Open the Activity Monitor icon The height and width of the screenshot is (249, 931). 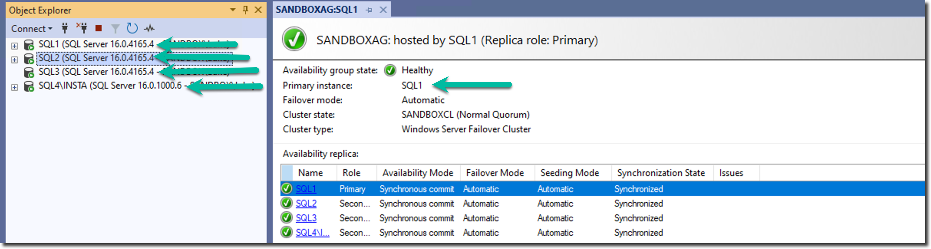(x=149, y=28)
